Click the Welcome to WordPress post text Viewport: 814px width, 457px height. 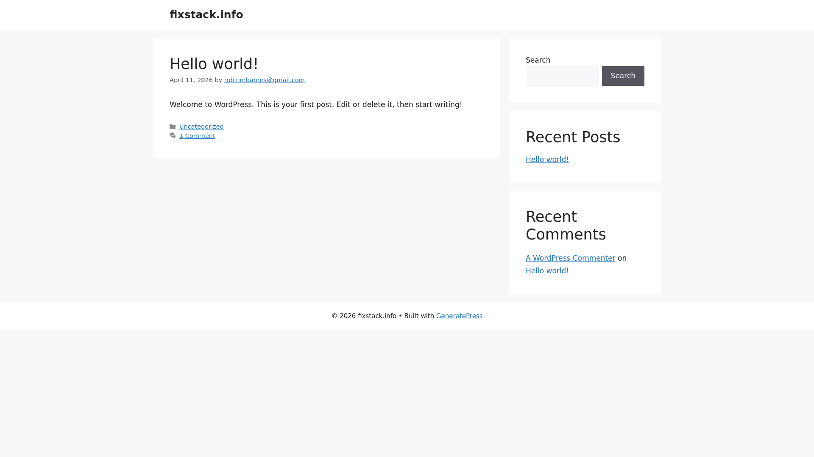316,105
